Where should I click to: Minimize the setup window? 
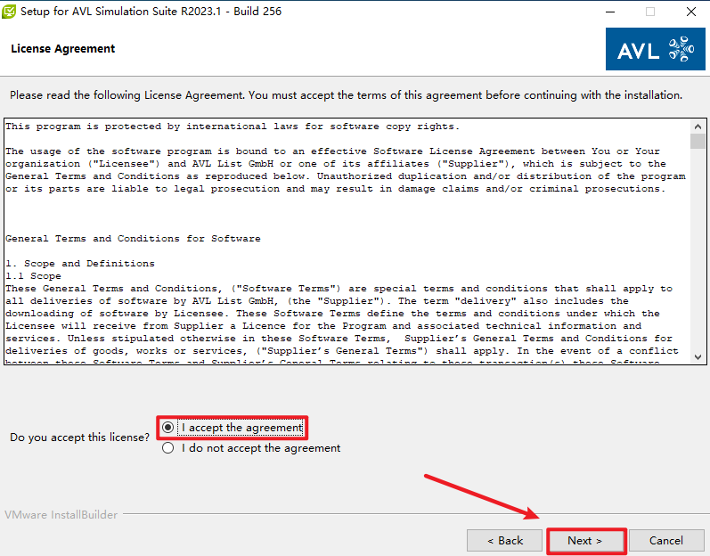pyautogui.click(x=609, y=12)
